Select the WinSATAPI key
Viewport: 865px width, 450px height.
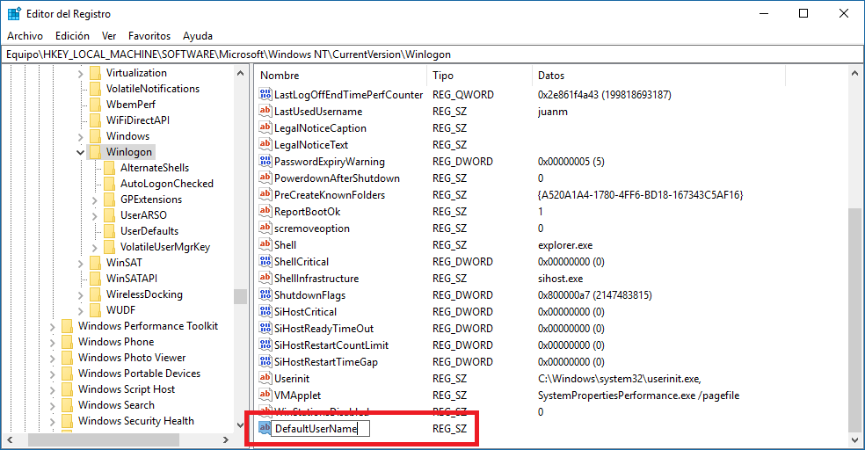click(132, 279)
